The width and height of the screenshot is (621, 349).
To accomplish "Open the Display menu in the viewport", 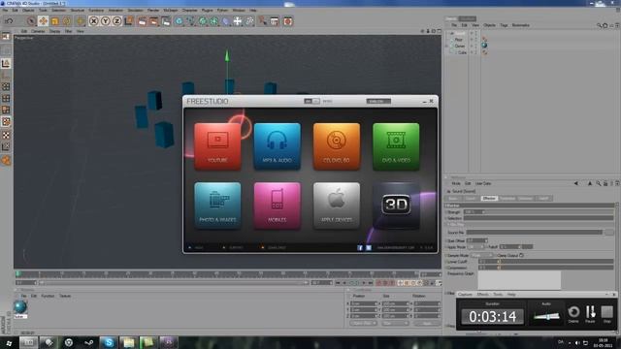I will 55,31.
